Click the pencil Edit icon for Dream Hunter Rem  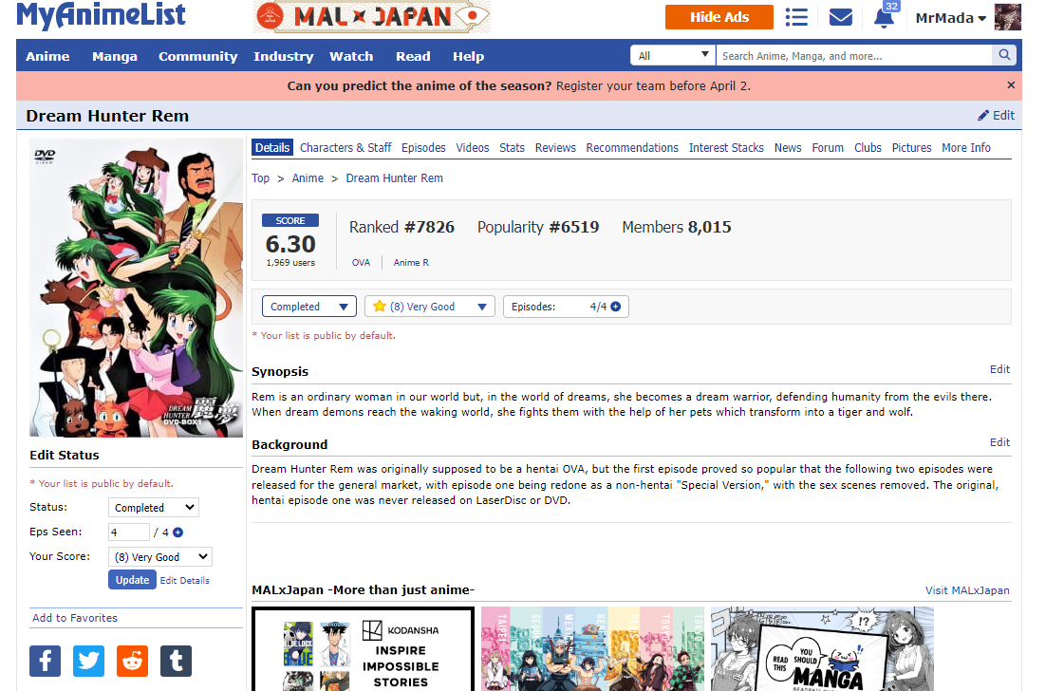[996, 116]
